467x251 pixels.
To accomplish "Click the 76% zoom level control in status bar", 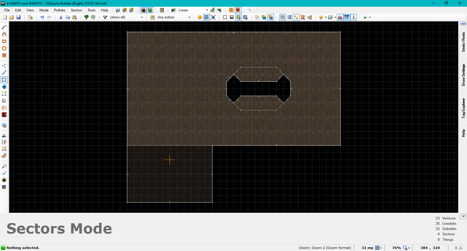I will point(397,248).
